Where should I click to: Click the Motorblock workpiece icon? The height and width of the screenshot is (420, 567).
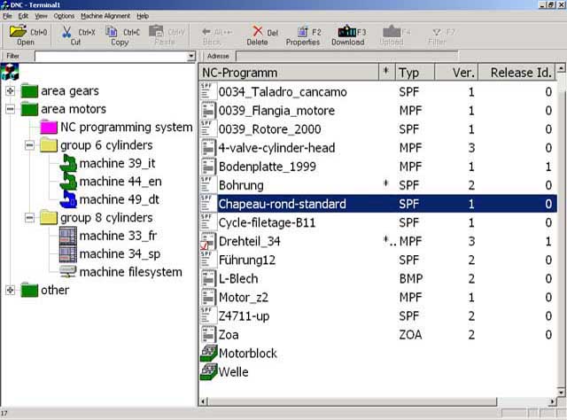pyautogui.click(x=209, y=354)
